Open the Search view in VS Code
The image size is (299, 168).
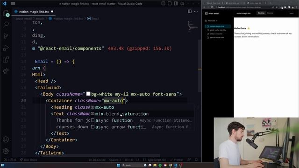coord(6,24)
